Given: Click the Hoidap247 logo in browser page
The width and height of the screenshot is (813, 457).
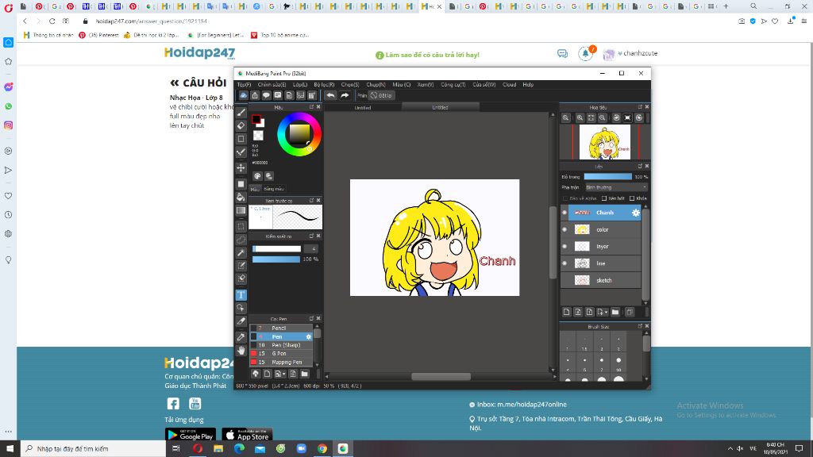Looking at the screenshot, I should pyautogui.click(x=199, y=53).
